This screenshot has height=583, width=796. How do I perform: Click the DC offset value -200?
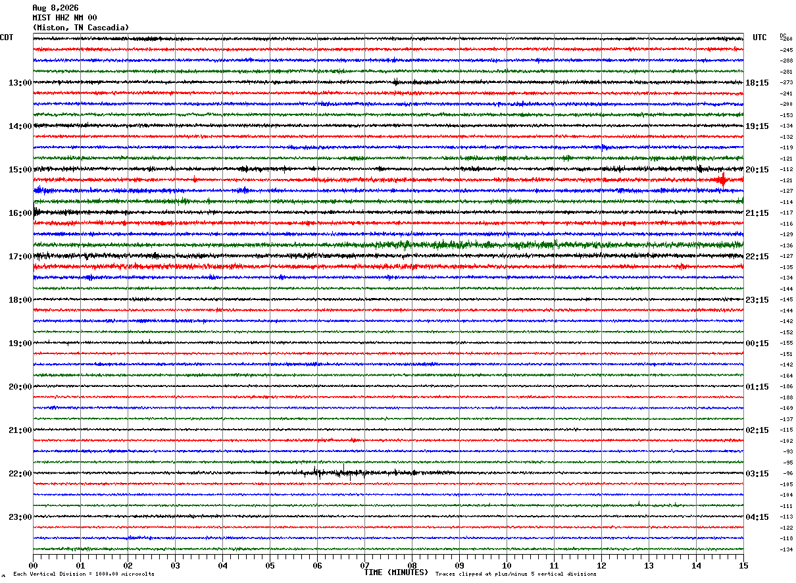click(x=786, y=104)
